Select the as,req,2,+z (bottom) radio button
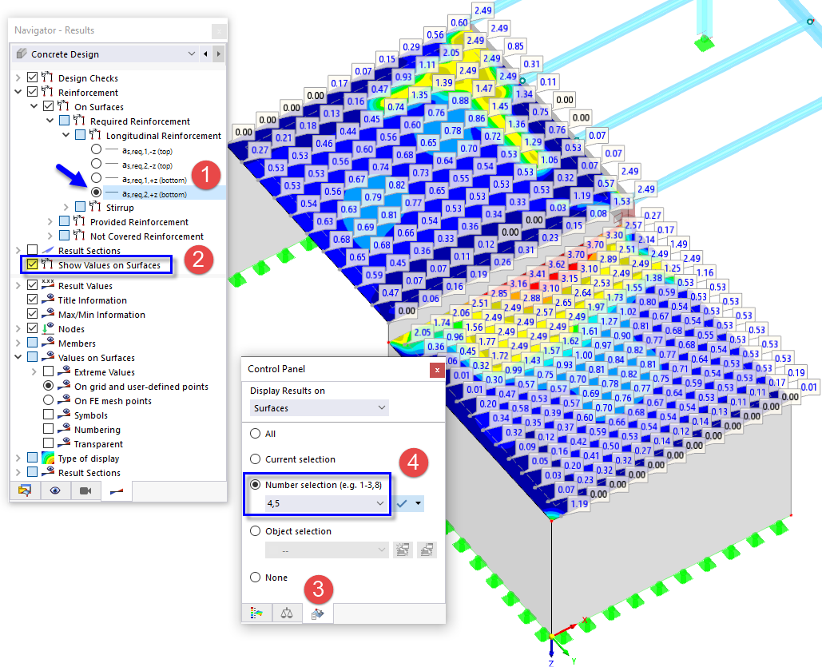 96,192
